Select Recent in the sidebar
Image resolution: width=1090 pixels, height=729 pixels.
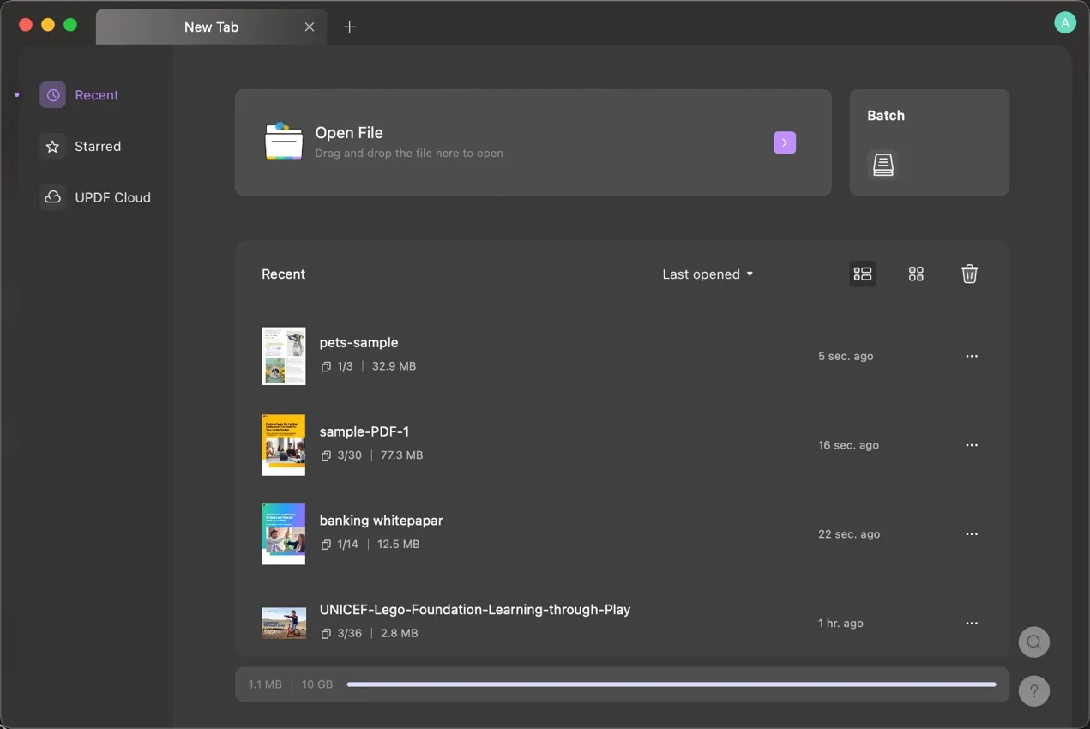pyautogui.click(x=97, y=95)
